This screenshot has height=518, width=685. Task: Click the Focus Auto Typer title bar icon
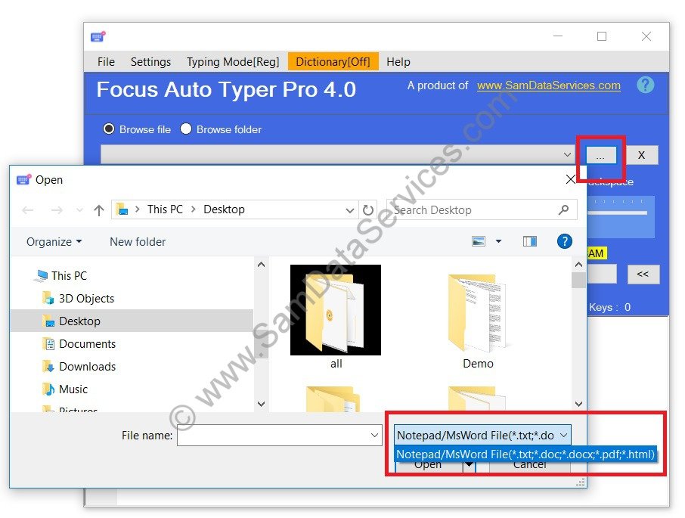tap(98, 36)
